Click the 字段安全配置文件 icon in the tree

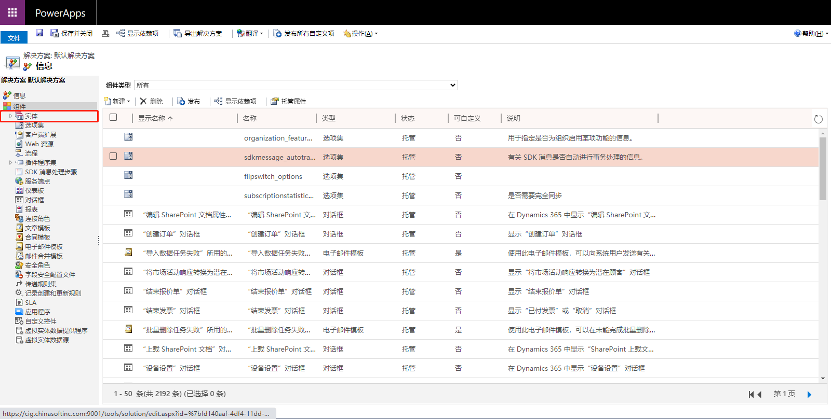click(19, 275)
